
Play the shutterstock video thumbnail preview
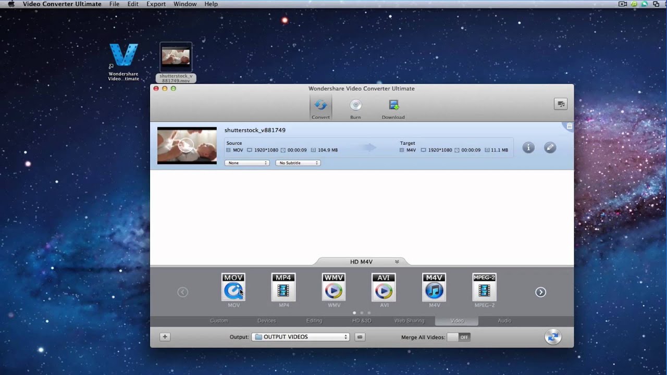coord(187,145)
